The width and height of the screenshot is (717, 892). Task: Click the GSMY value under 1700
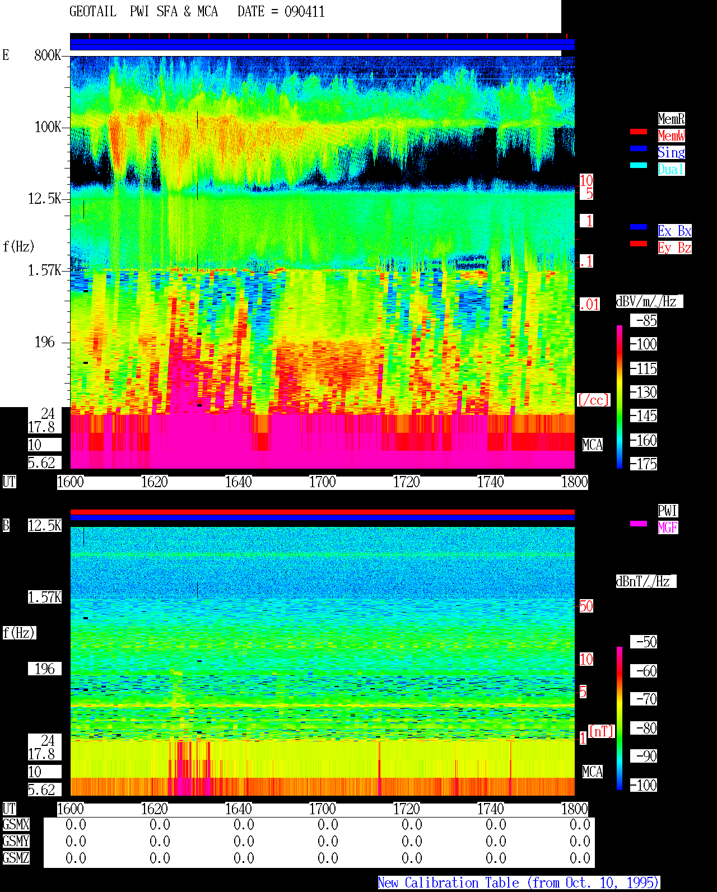328,841
